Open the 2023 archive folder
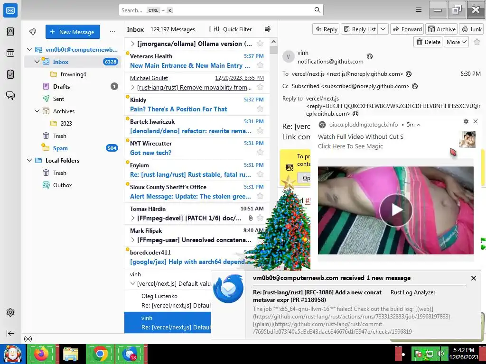 (x=73, y=123)
